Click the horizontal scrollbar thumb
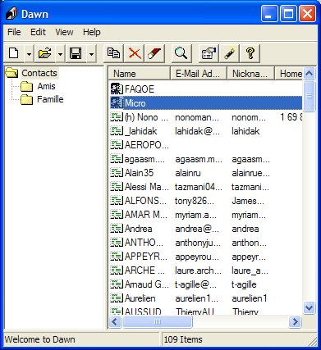 (x=158, y=321)
